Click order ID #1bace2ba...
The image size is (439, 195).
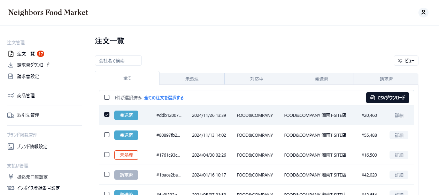[169, 175]
